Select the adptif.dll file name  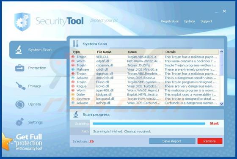click(x=103, y=61)
